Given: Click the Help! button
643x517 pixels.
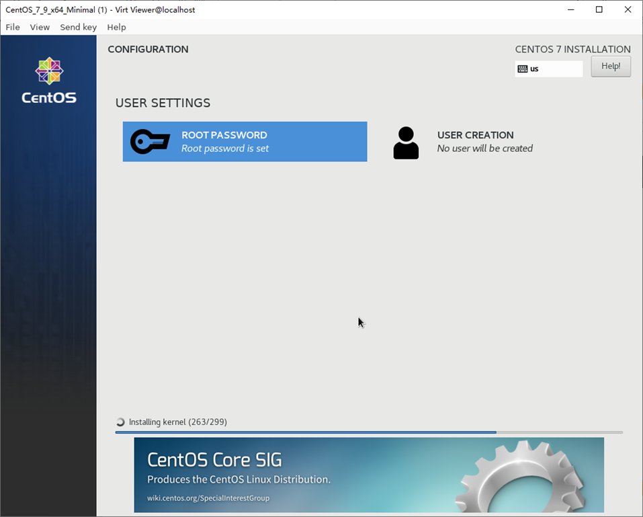Looking at the screenshot, I should (x=611, y=67).
